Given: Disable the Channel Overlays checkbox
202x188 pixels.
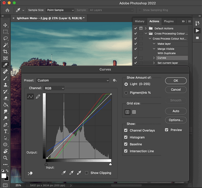Looking at the screenshot, I should (x=126, y=131).
